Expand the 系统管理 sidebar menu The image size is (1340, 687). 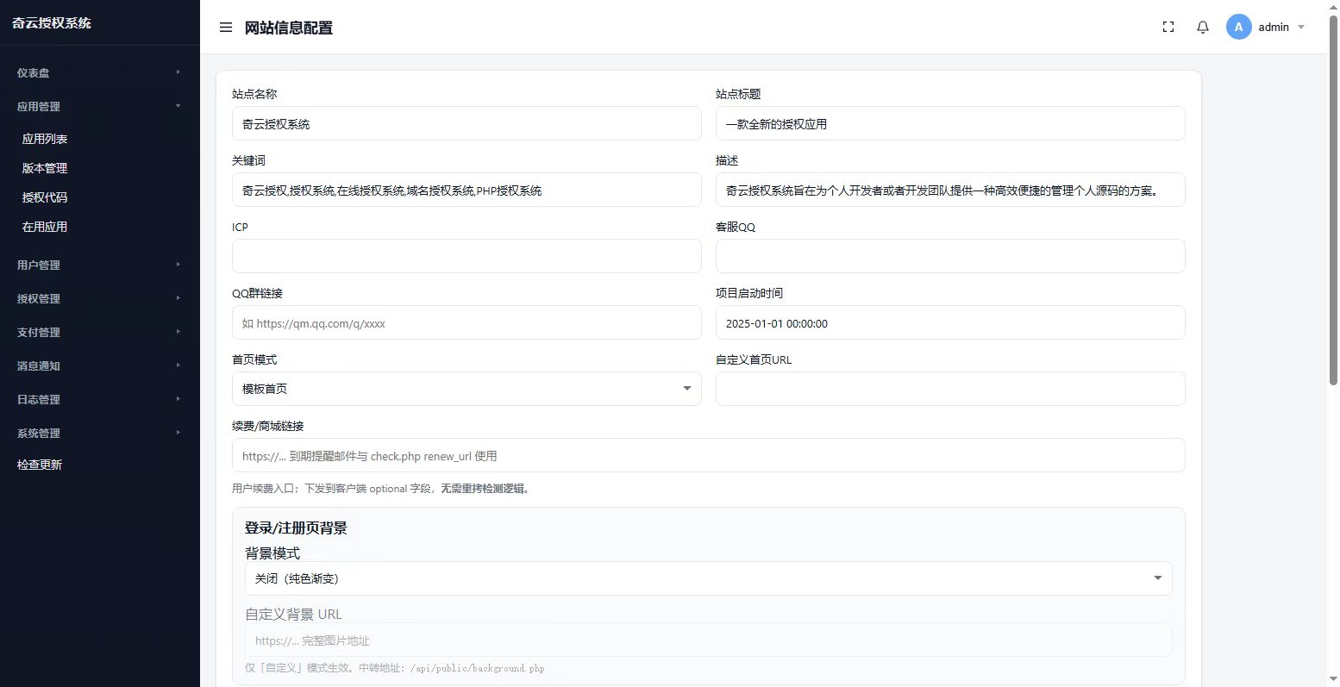tap(100, 434)
